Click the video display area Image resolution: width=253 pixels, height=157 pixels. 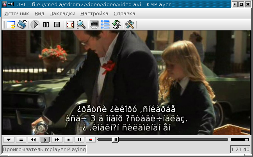pyautogui.click(x=126, y=83)
